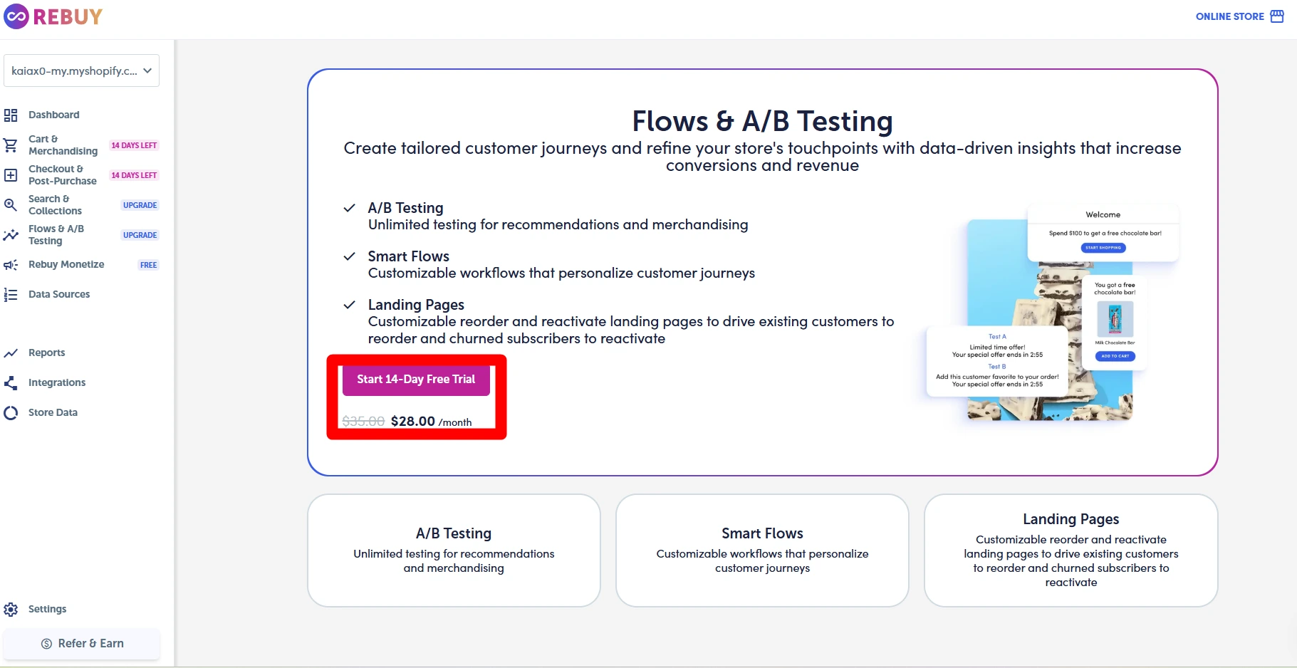The image size is (1297, 668).
Task: Click the Integrations label in sidebar
Action: tap(57, 382)
